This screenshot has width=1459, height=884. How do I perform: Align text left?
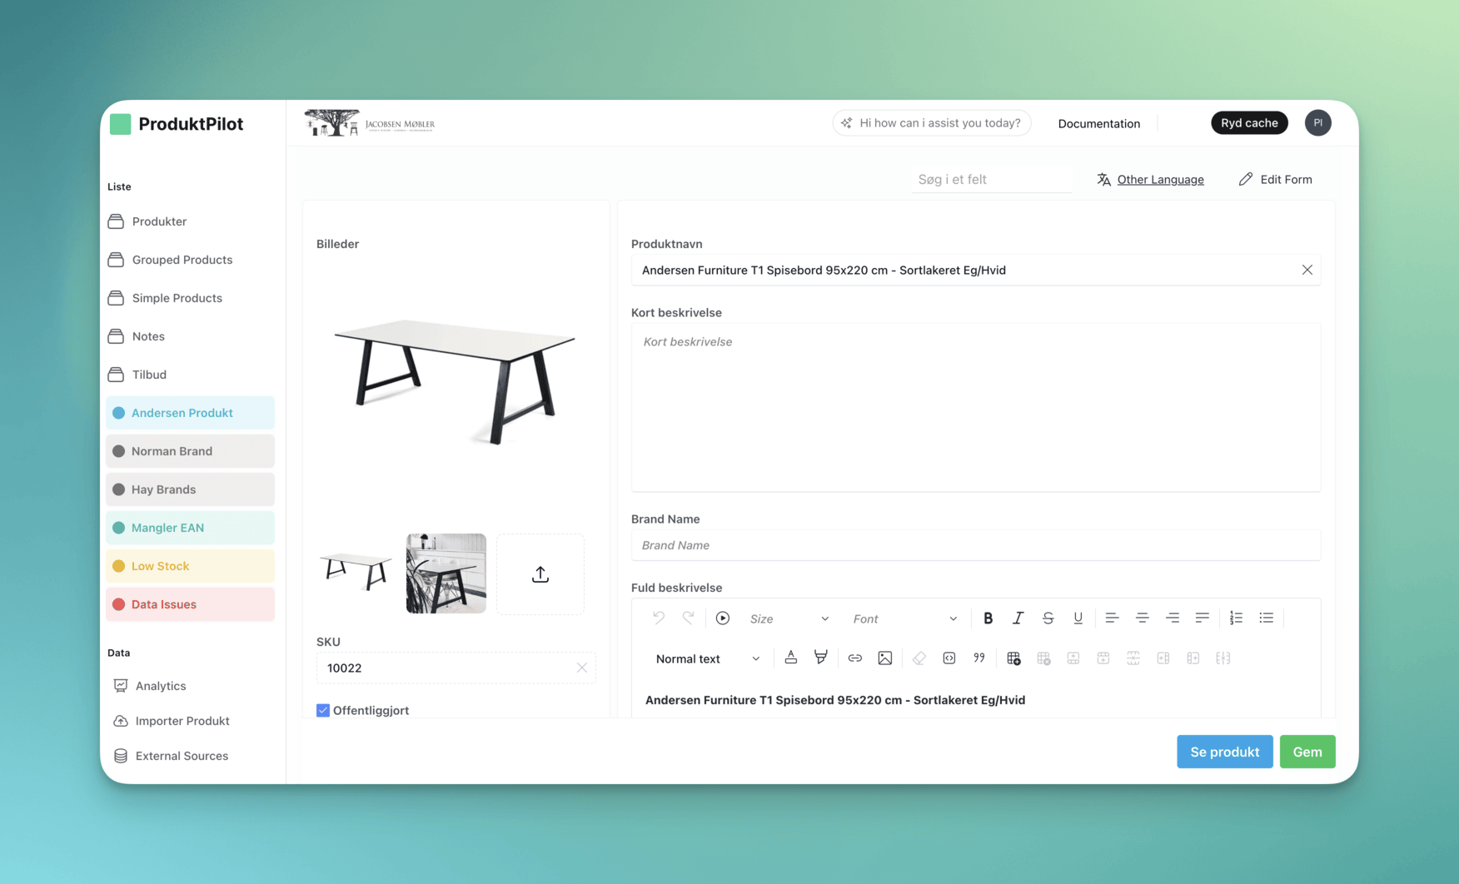click(x=1112, y=618)
